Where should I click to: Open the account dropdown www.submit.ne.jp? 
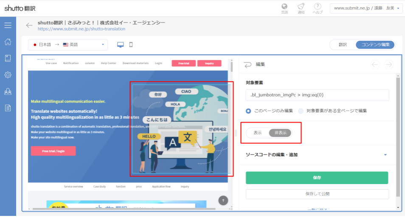pyautogui.click(x=366, y=8)
